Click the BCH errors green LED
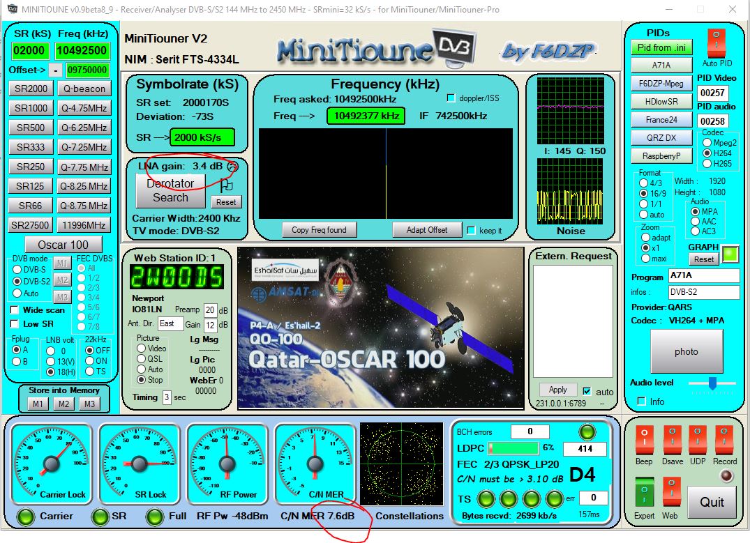750x543 pixels. pyautogui.click(x=587, y=431)
